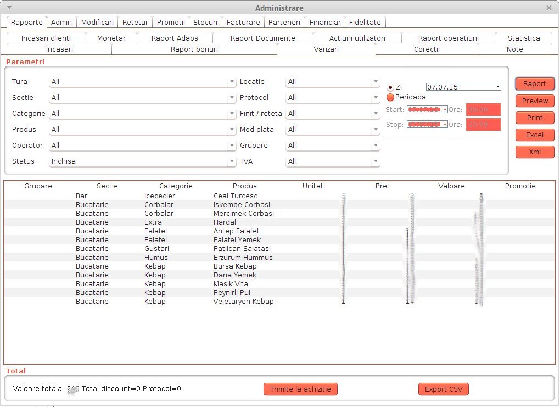
Task: Open the Raport operatiuni tab
Action: click(x=449, y=38)
